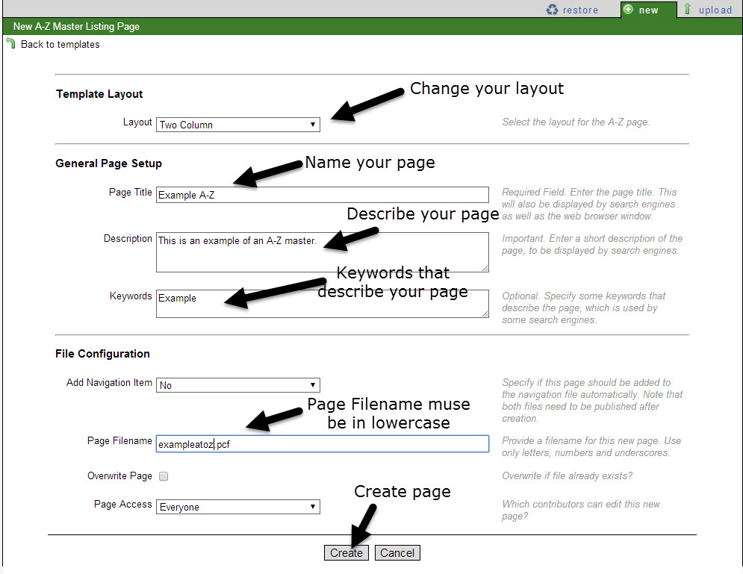Click the hint text starting 'Provide a filename for this new page'
743x574 pixels.
[591, 446]
